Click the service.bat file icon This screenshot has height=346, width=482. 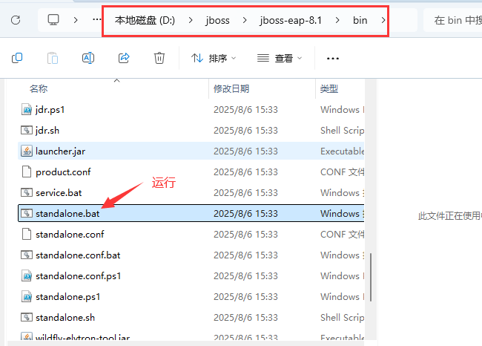[27, 193]
